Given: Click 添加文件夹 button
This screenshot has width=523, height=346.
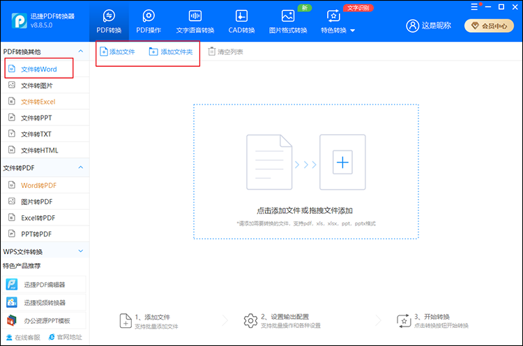Looking at the screenshot, I should click(171, 52).
